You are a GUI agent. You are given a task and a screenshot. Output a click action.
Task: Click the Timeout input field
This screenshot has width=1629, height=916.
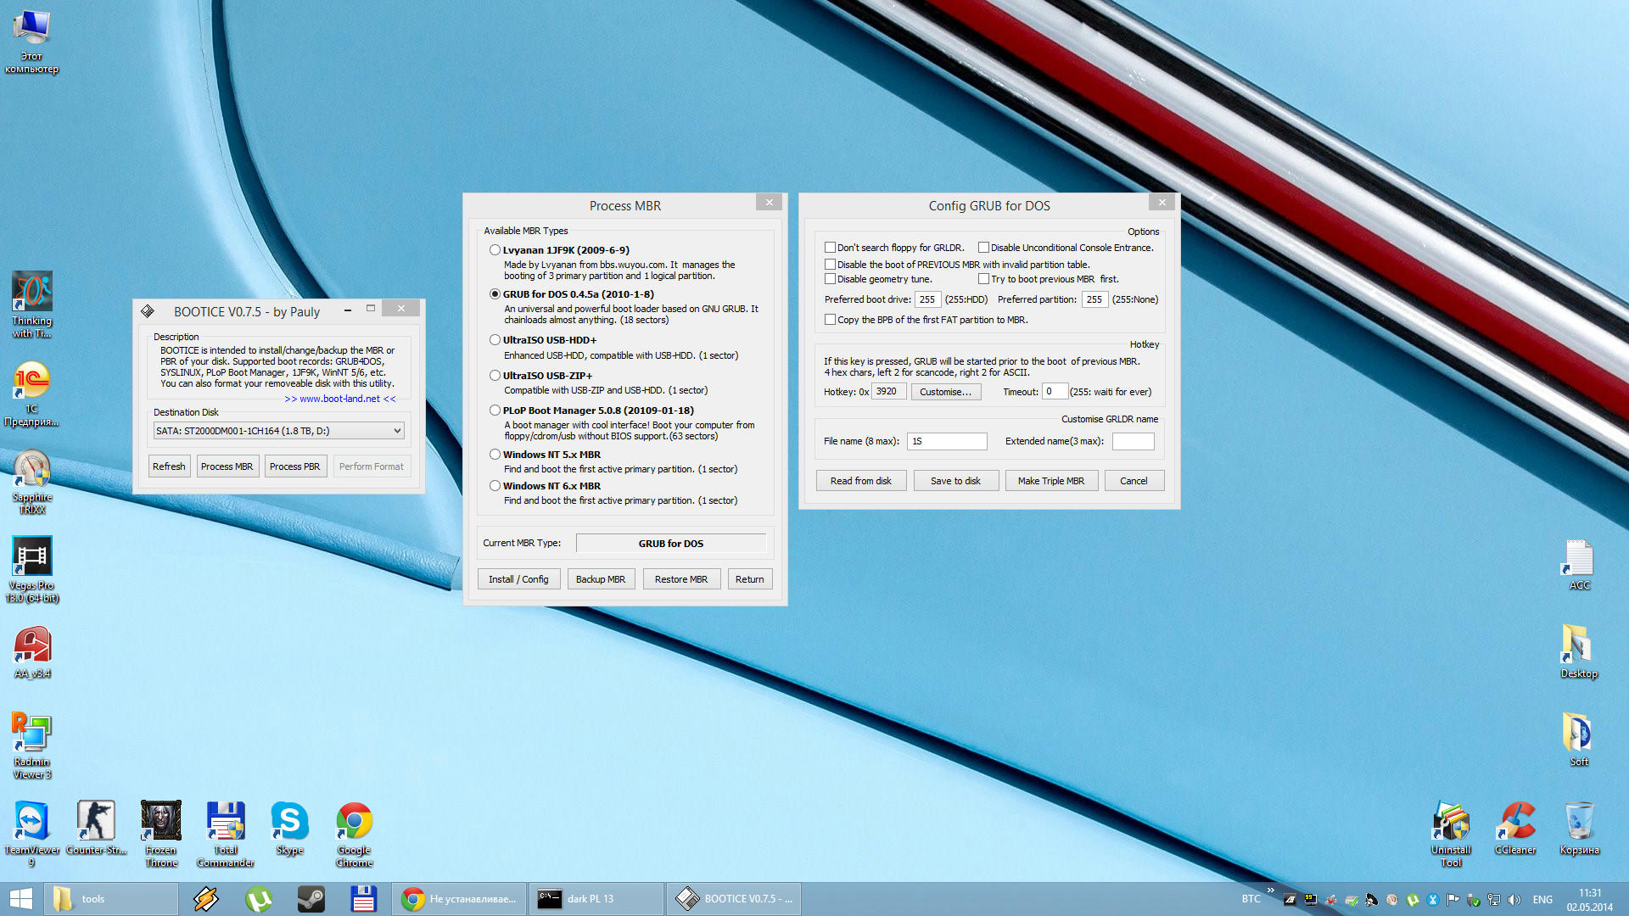coord(1055,392)
